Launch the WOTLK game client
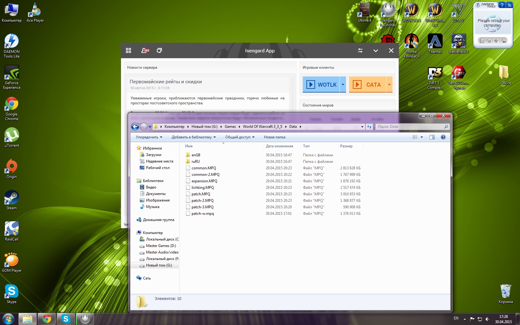Image resolution: width=520 pixels, height=325 pixels. pos(321,84)
